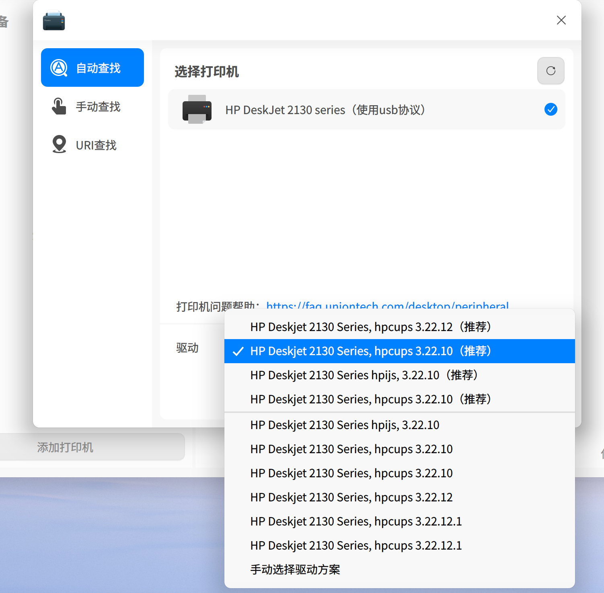
Task: Close the printer search dialog
Action: (x=561, y=20)
